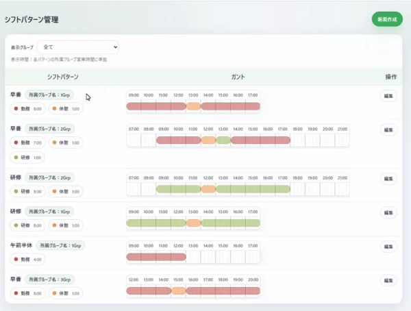Click the 新規作成 button
Screen dimensions: 411x311
(387, 19)
